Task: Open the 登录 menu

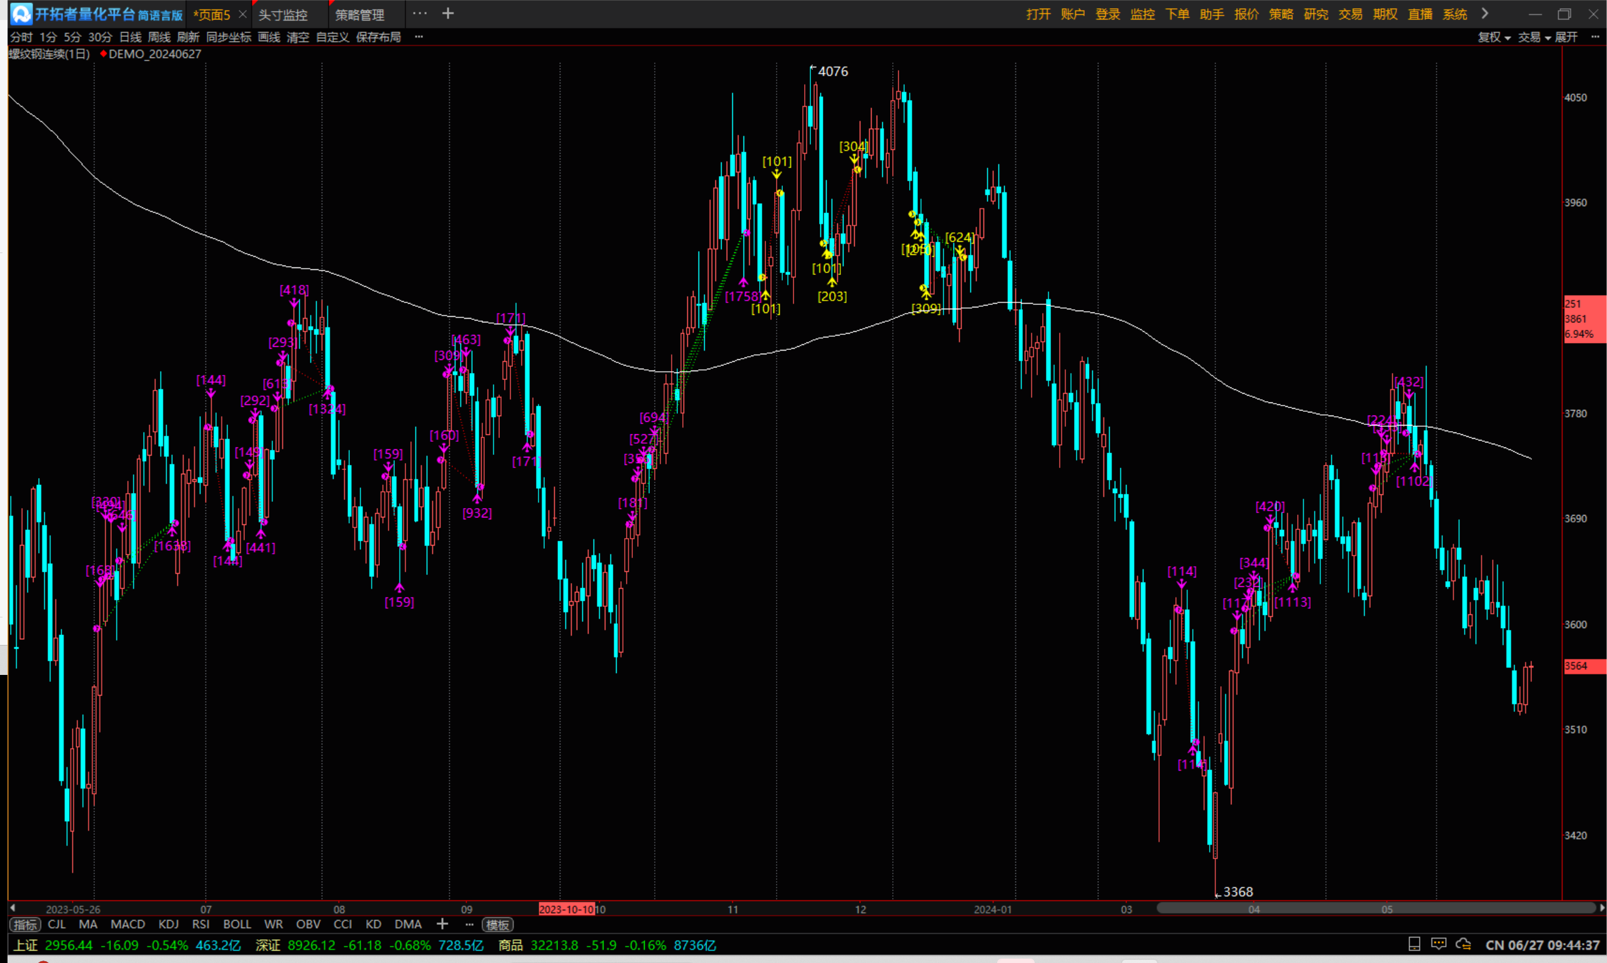Action: [1107, 14]
